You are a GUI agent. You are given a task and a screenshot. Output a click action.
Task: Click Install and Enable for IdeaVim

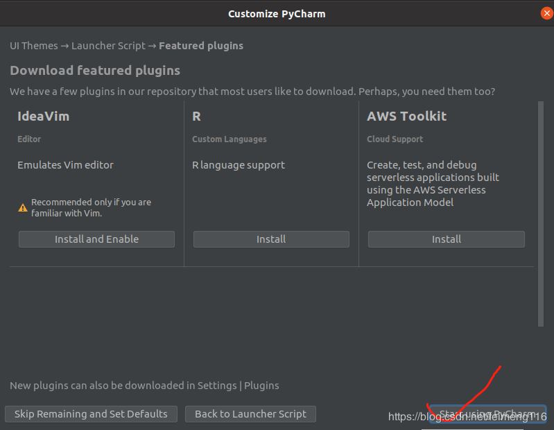click(96, 239)
